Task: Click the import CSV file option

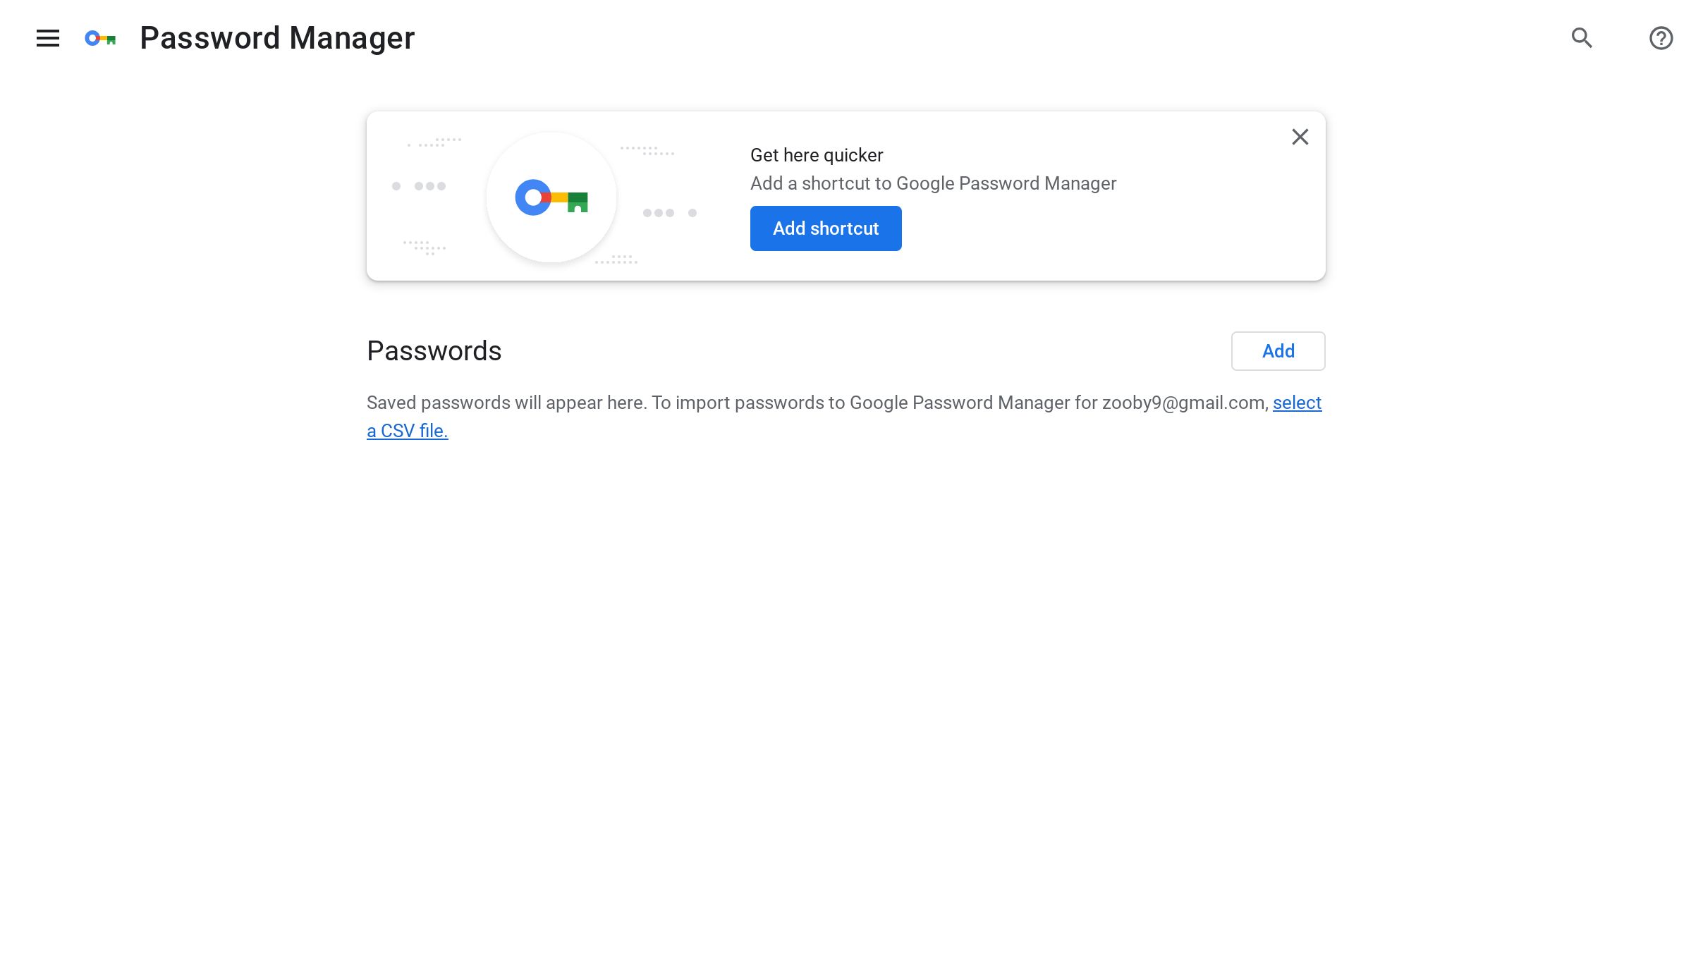Action: (844, 416)
